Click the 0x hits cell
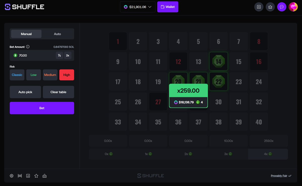This screenshot has height=186, width=302. (x=109, y=154)
